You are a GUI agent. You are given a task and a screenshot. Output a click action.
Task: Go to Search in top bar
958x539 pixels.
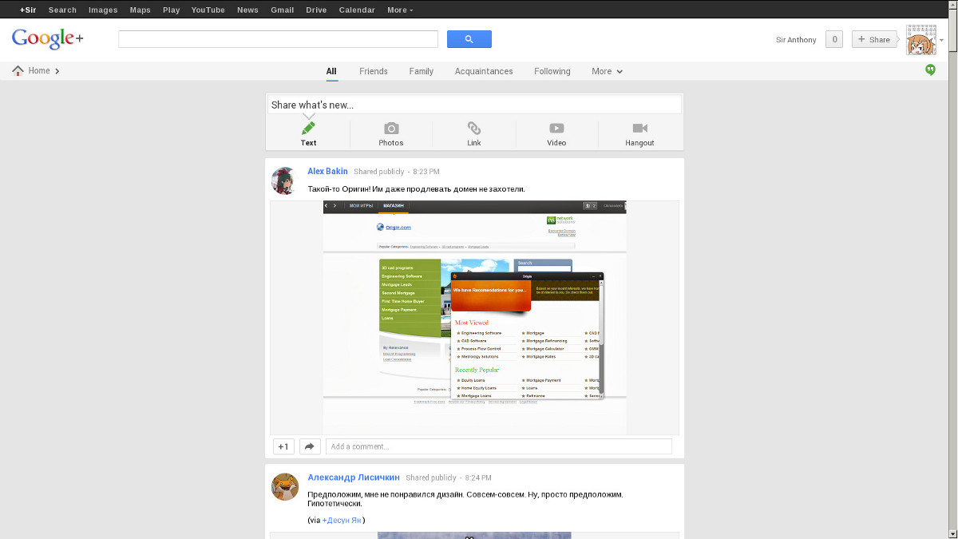[x=62, y=10]
